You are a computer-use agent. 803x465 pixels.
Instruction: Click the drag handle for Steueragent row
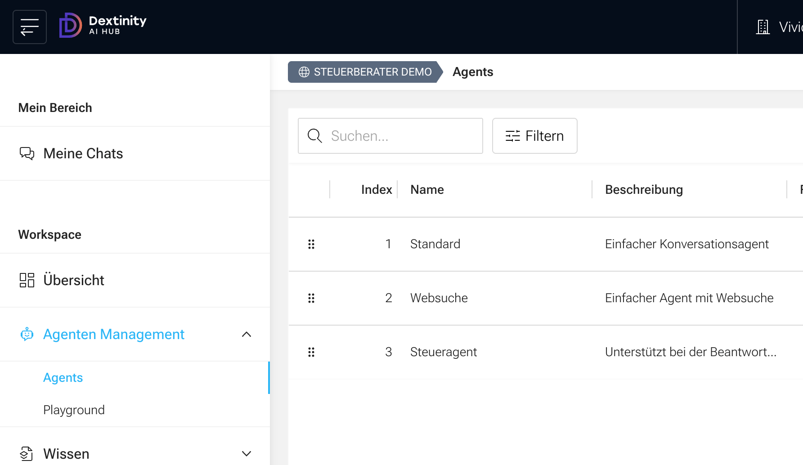[311, 352]
